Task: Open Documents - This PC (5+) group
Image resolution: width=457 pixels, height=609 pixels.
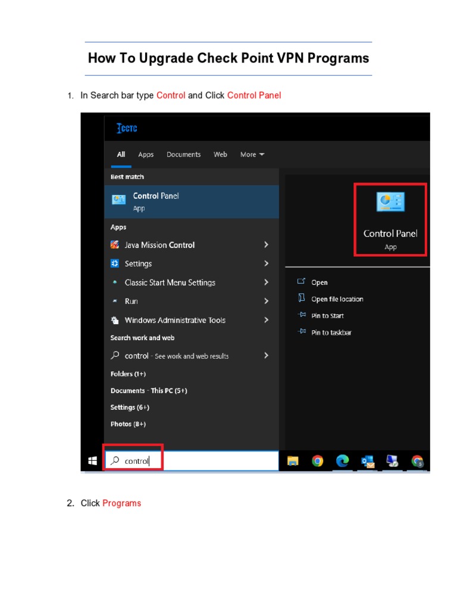Action: click(x=149, y=390)
